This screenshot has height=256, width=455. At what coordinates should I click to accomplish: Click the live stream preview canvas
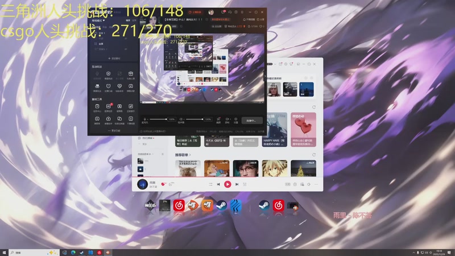click(x=202, y=68)
